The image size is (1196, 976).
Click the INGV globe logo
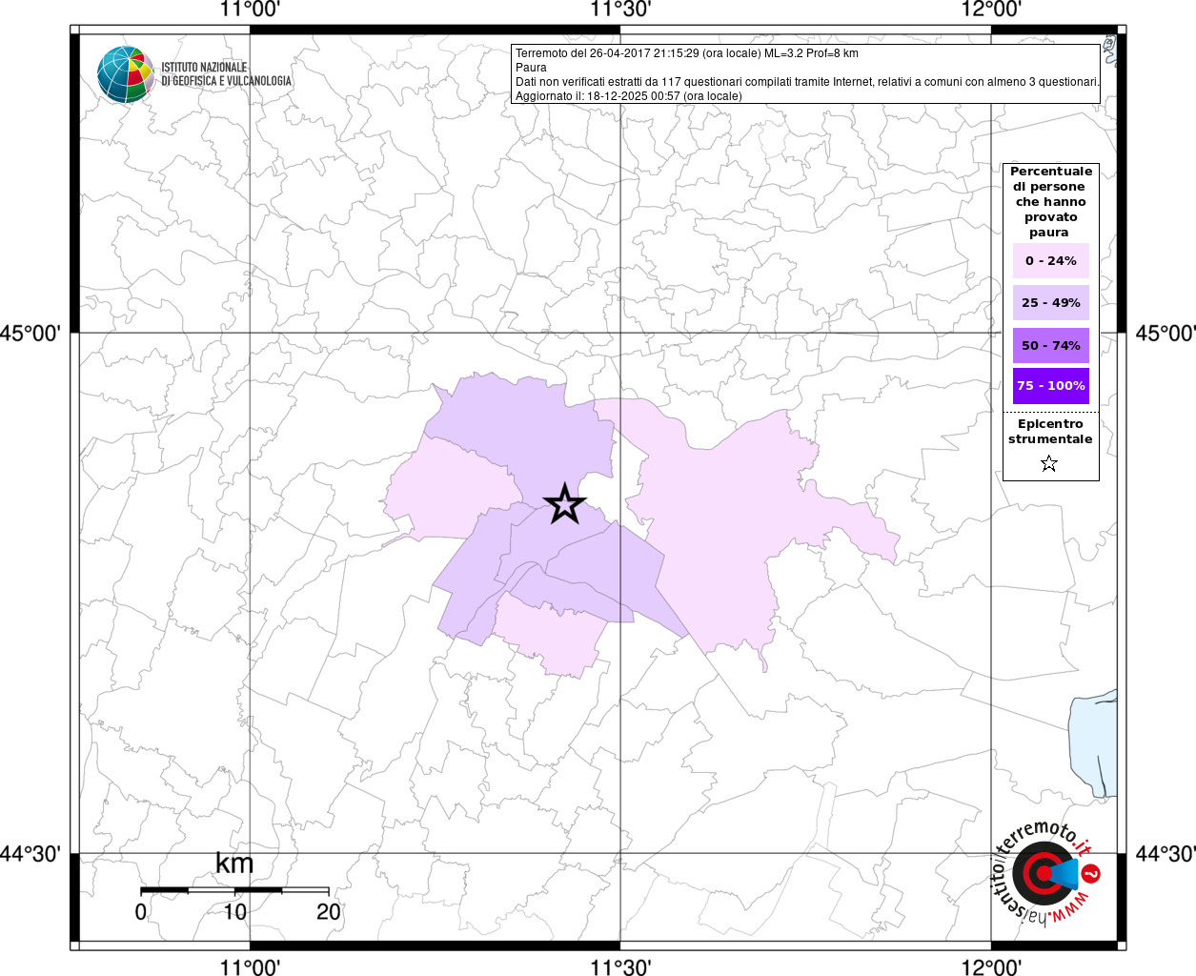(126, 74)
